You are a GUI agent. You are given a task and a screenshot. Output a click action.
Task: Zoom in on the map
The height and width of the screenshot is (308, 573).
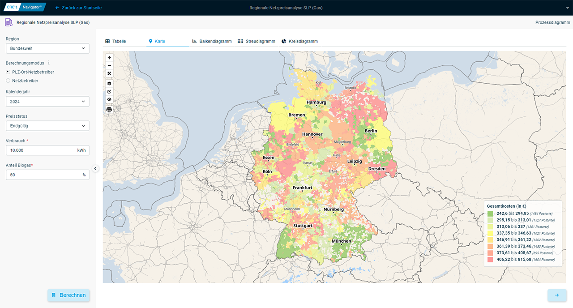[x=109, y=58]
